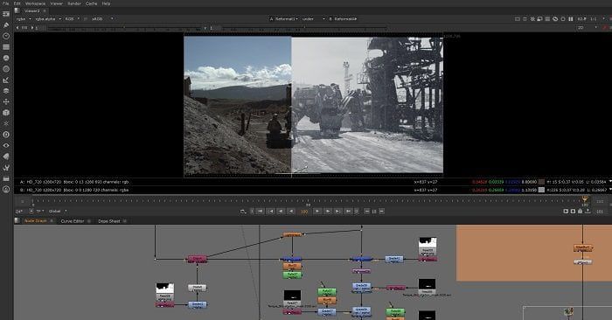The image size is (612, 320).
Task: Jump to first frame button
Action: [x=261, y=211]
